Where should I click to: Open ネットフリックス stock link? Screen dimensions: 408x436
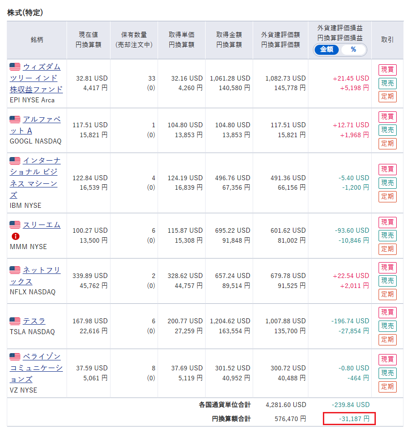pos(35,276)
